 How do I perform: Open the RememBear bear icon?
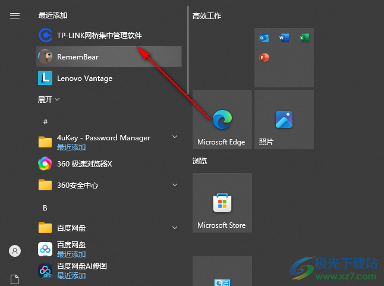(45, 56)
